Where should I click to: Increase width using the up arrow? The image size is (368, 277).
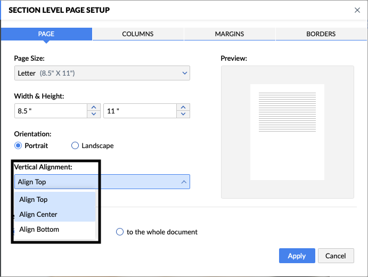[94, 108]
